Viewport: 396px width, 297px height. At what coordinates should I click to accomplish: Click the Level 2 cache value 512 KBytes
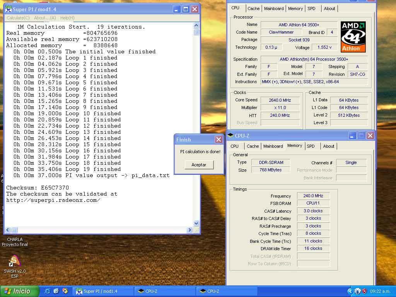(x=349, y=115)
